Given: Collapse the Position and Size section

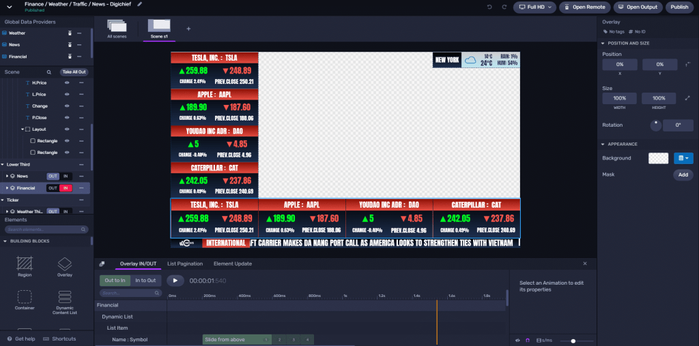Looking at the screenshot, I should [603, 43].
